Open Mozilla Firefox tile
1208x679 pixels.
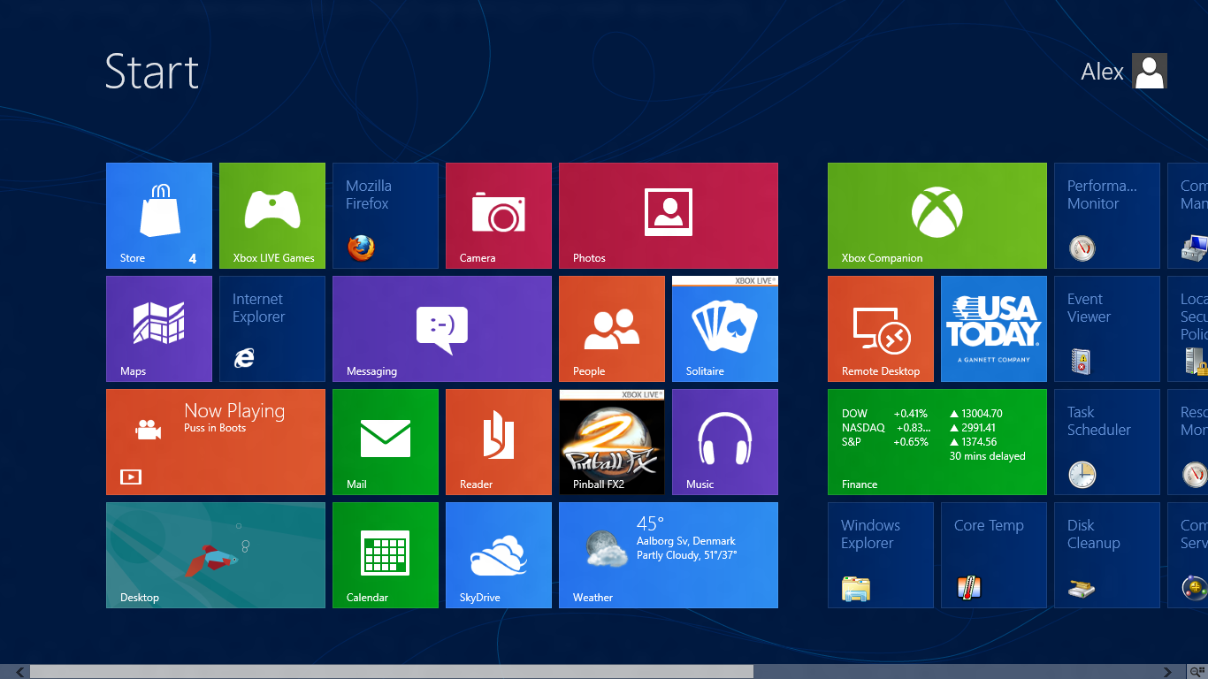tap(386, 216)
